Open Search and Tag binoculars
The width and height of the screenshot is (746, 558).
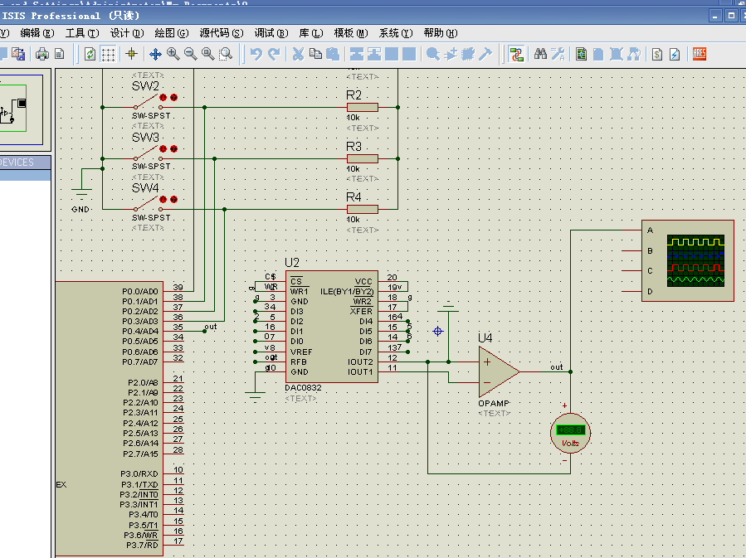click(540, 54)
